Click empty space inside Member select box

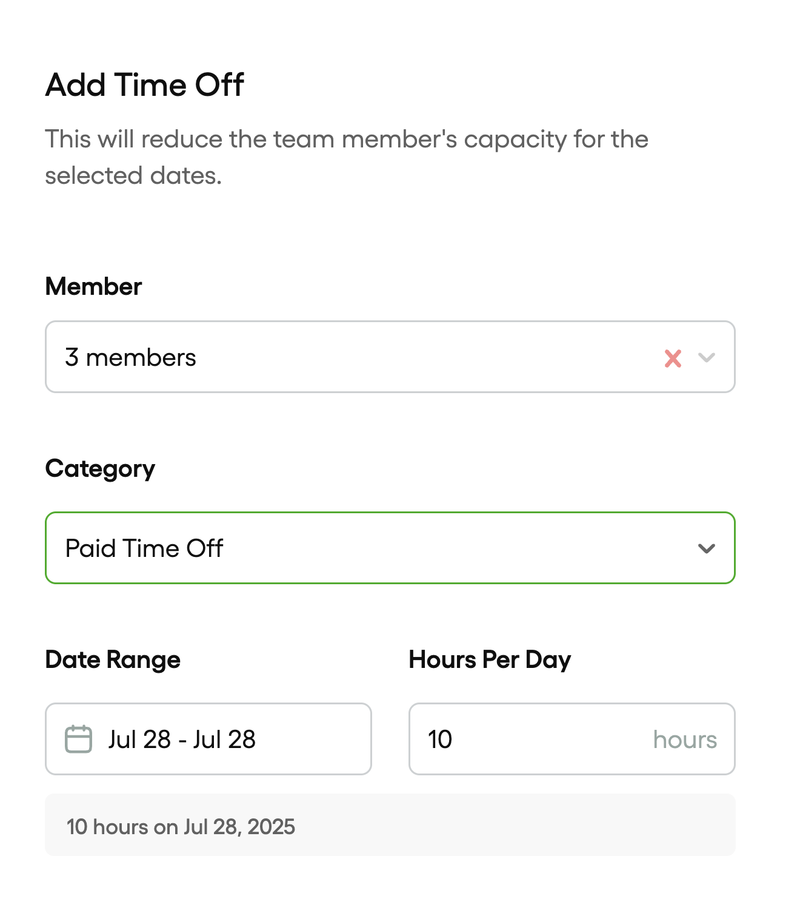(x=424, y=357)
